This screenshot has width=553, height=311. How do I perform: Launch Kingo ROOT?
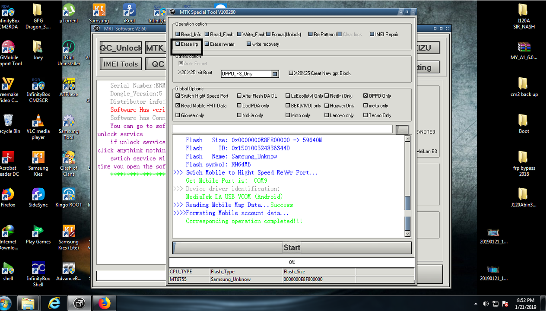(69, 197)
